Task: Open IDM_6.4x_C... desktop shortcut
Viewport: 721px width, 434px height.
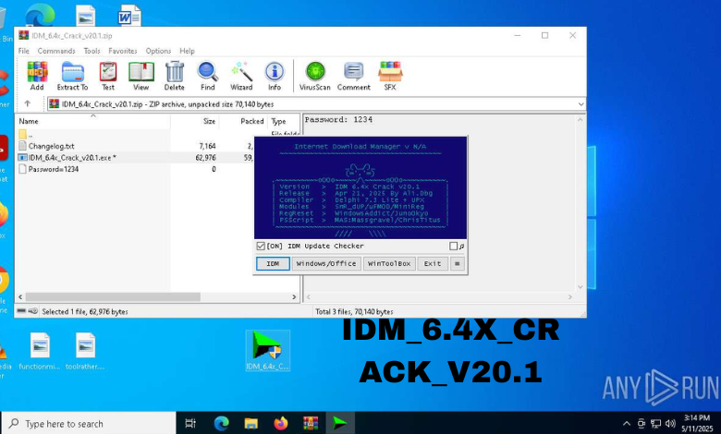Action: click(268, 351)
